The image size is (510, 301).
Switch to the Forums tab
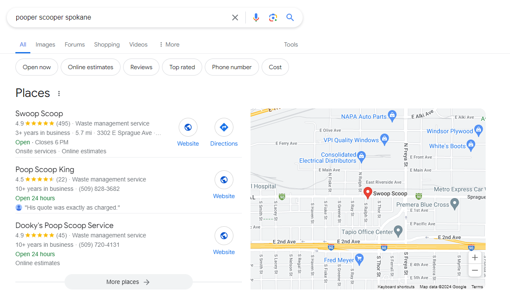(x=74, y=44)
